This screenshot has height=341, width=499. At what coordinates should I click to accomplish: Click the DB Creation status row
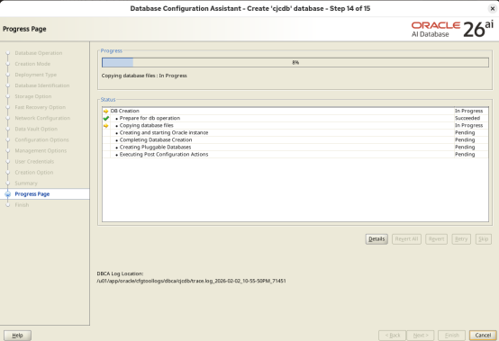pyautogui.click(x=295, y=111)
